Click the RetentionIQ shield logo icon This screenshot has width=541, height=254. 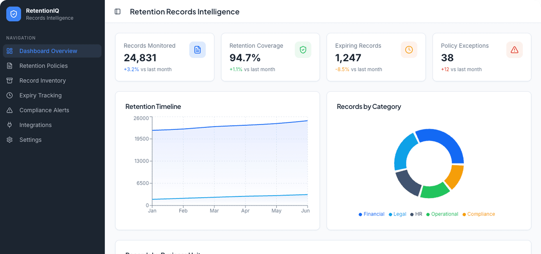coord(14,14)
